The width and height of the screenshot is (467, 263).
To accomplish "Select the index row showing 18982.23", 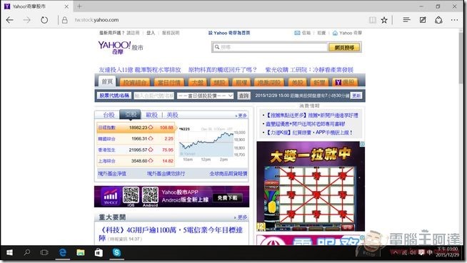I will (136, 128).
